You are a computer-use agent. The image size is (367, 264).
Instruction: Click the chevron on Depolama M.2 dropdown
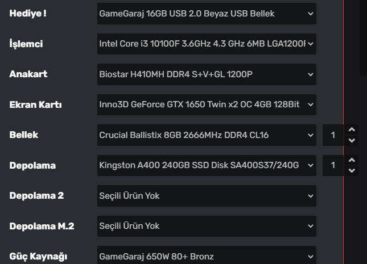[311, 226]
